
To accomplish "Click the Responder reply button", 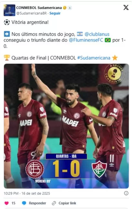I will tap(37, 203).
